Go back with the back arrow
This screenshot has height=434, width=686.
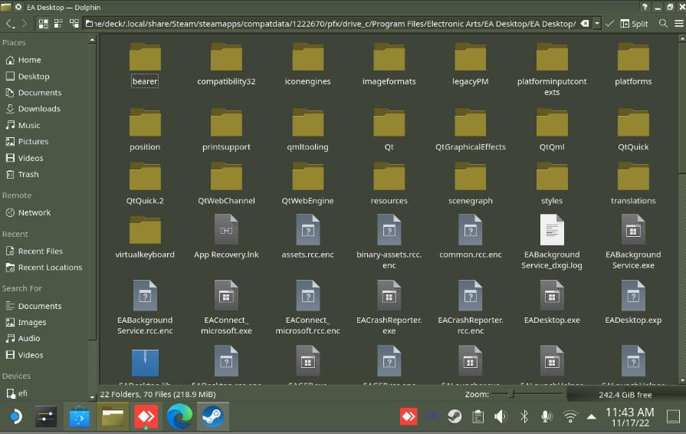point(9,24)
